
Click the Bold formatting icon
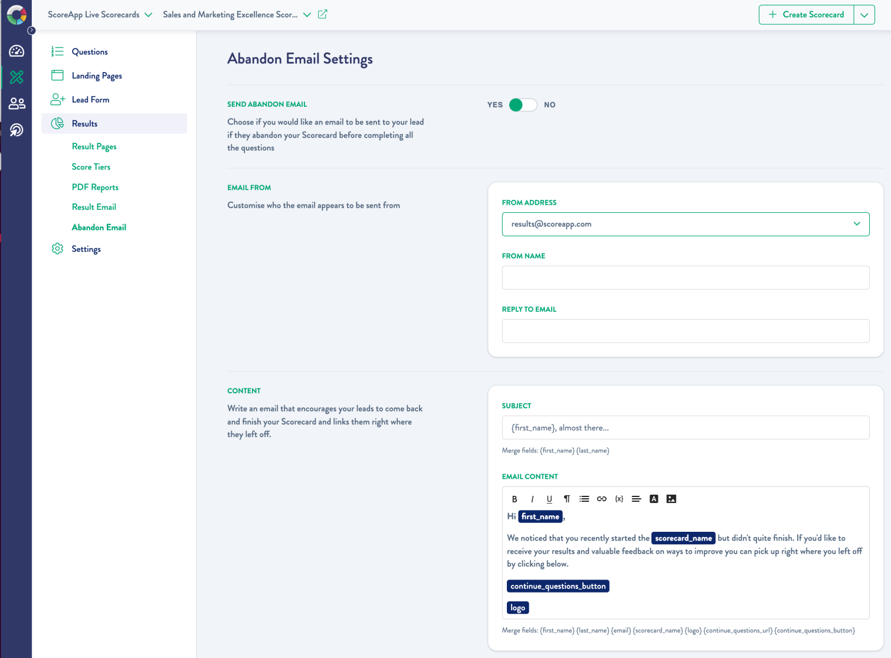515,499
